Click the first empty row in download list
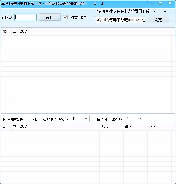This screenshot has width=176, height=184. pos(86,134)
